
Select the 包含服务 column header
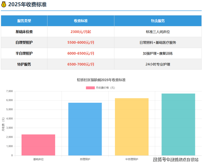click(x=158, y=21)
